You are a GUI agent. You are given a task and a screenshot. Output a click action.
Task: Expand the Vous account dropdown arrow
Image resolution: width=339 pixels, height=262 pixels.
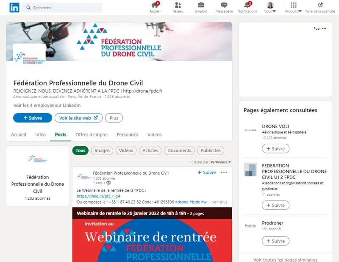274,11
